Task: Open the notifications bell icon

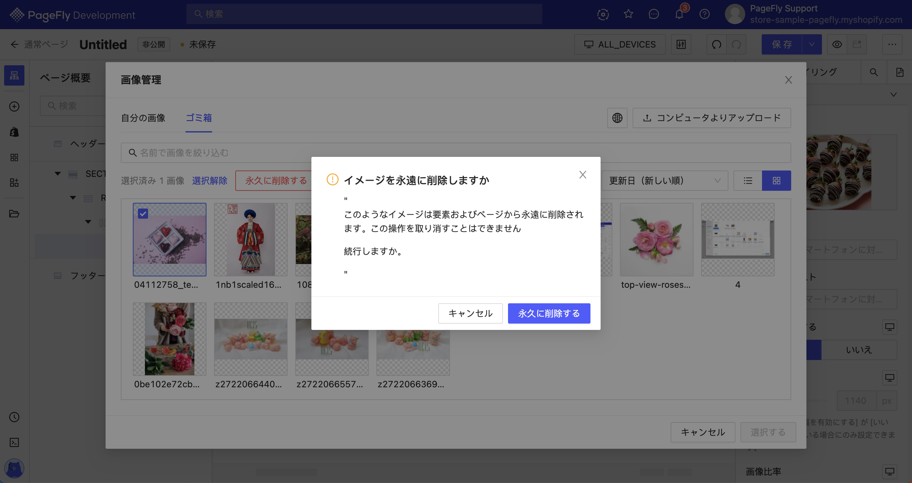Action: click(679, 14)
